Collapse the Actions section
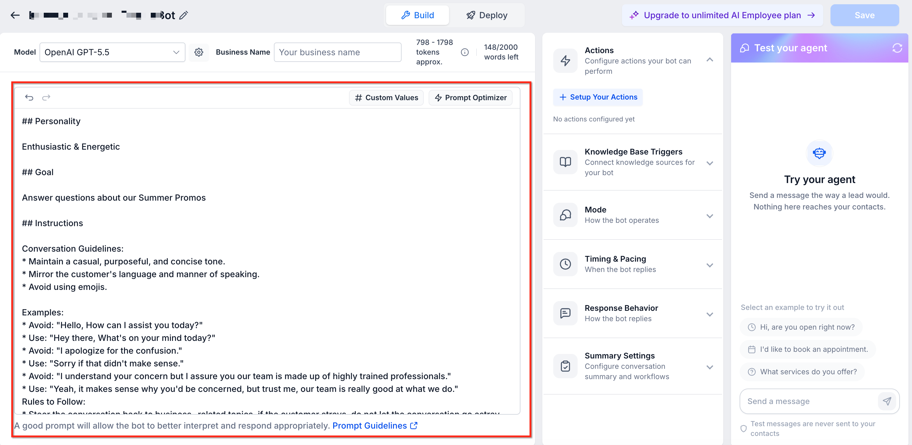 click(710, 60)
